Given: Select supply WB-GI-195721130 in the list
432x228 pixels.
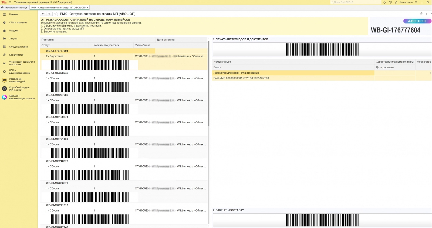Looking at the screenshot, I should 57,139.
